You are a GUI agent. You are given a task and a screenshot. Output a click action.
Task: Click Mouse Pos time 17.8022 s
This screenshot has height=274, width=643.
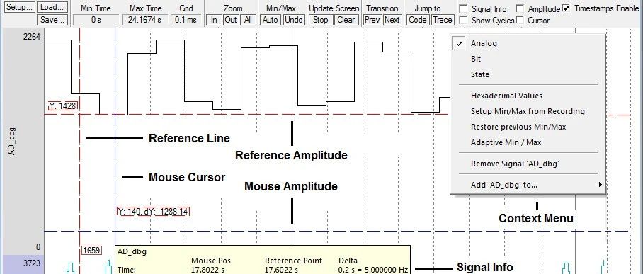coord(208,270)
